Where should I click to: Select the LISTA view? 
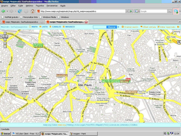pyautogui.click(x=43, y=27)
